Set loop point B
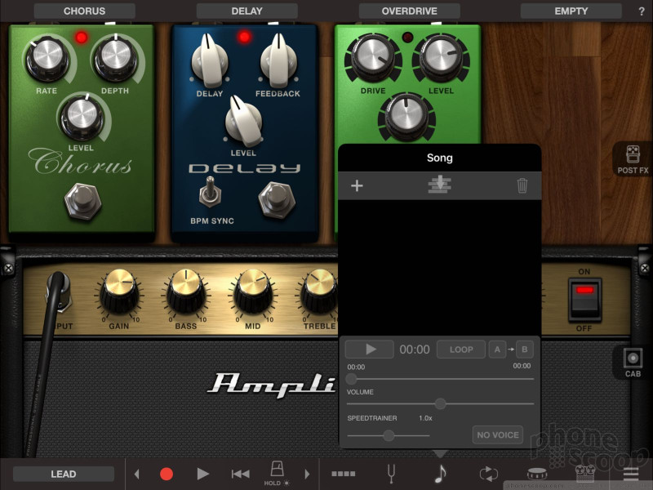 pos(525,350)
